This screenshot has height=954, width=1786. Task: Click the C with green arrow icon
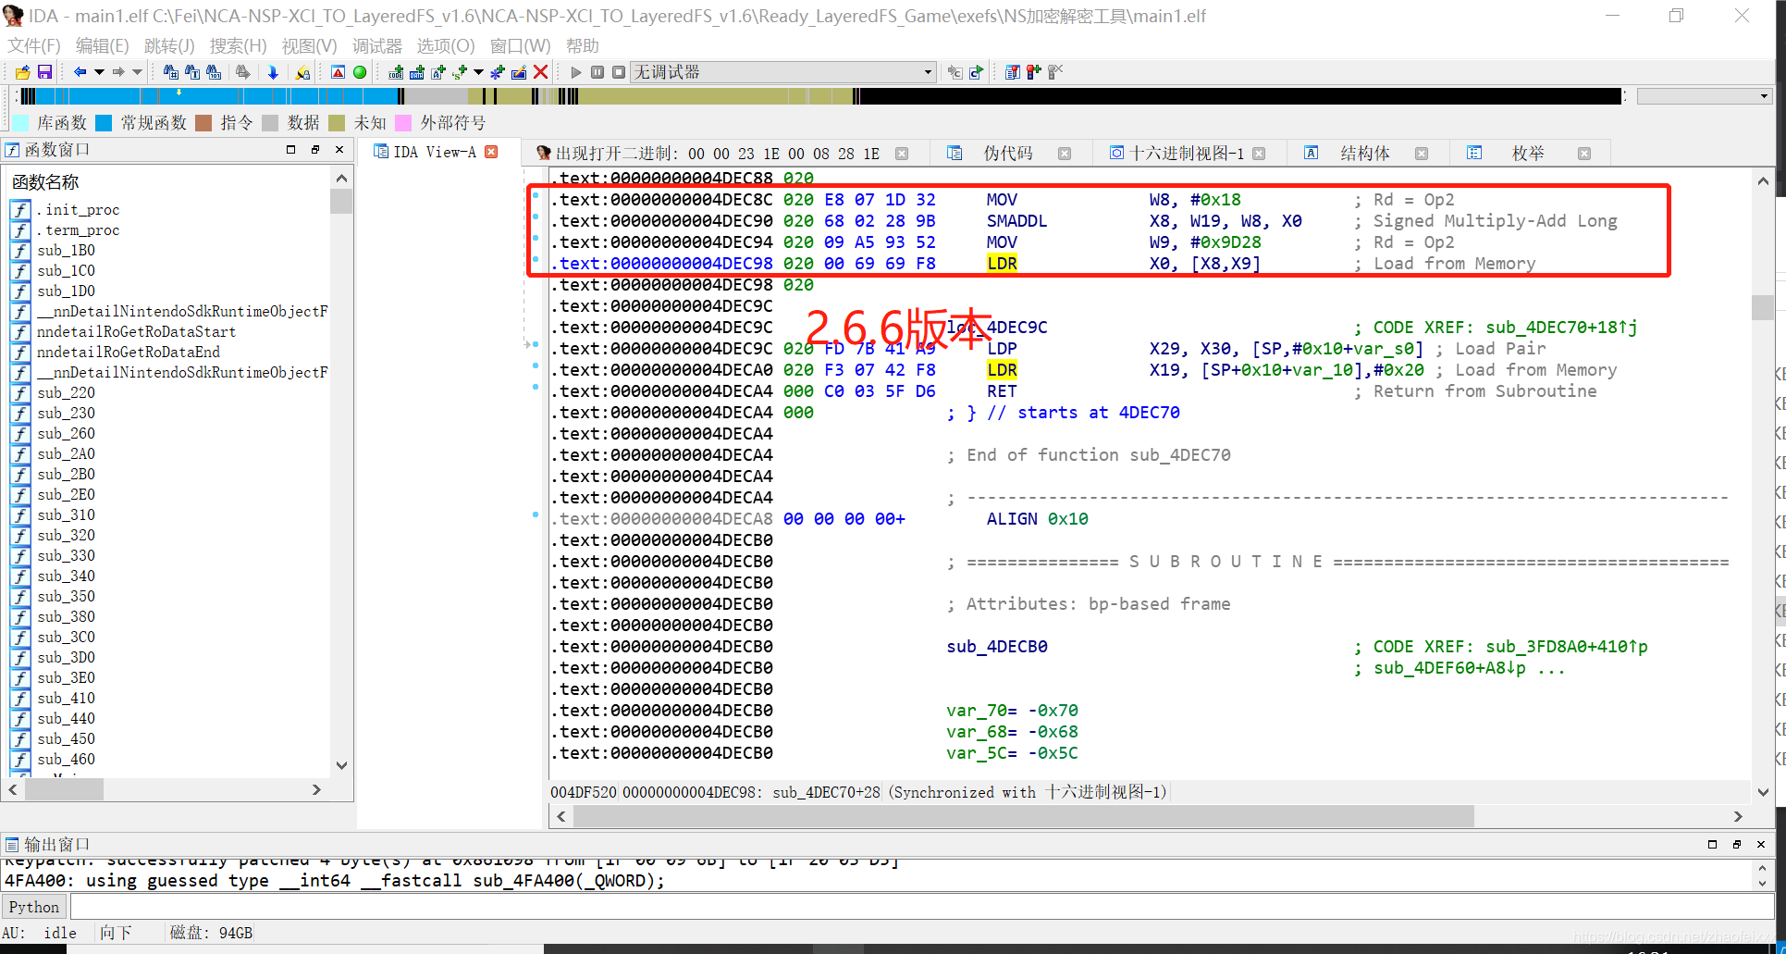pyautogui.click(x=976, y=72)
